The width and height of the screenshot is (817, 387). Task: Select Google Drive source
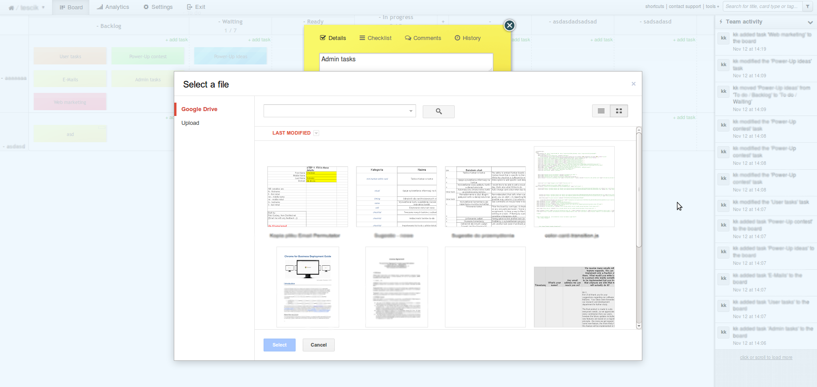(x=199, y=109)
